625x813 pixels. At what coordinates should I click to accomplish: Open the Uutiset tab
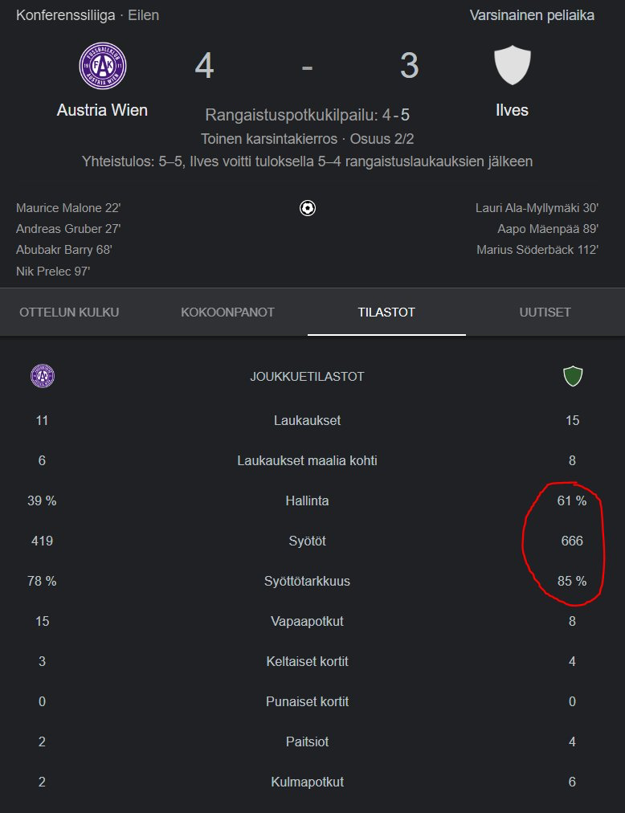coord(545,312)
